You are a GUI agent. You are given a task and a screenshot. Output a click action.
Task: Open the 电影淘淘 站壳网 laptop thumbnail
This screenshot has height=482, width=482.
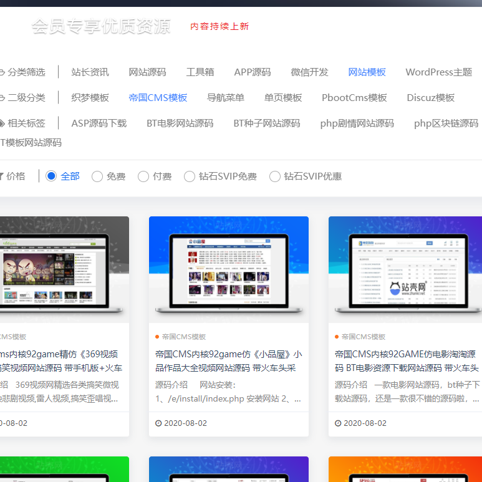click(405, 269)
